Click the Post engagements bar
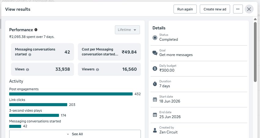Image resolution: width=260 pixels, height=138 pixels. (x=71, y=94)
